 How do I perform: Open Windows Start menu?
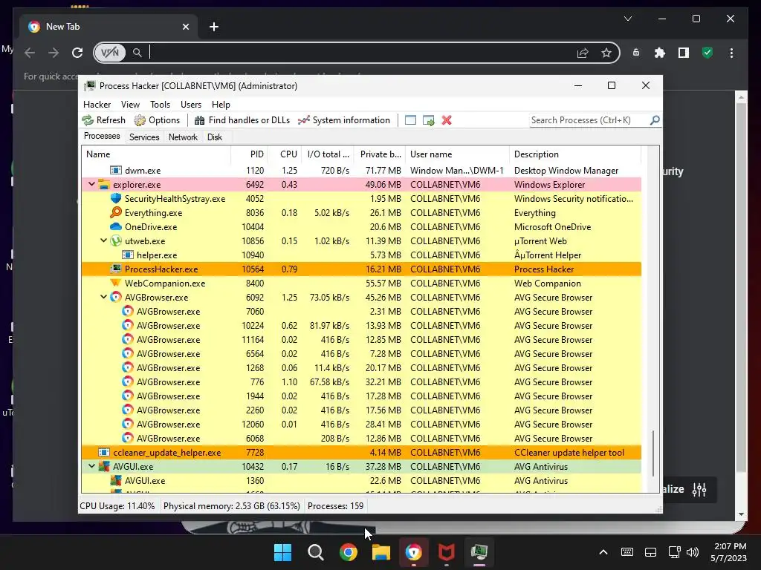click(x=282, y=552)
